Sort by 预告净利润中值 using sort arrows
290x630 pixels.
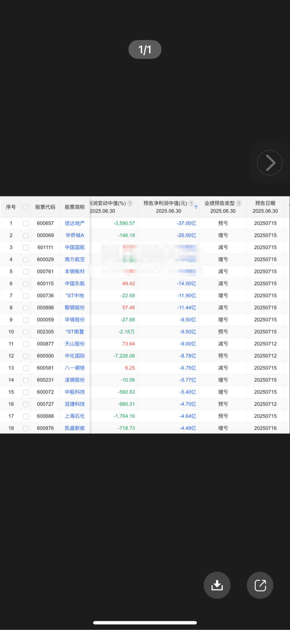[196, 207]
